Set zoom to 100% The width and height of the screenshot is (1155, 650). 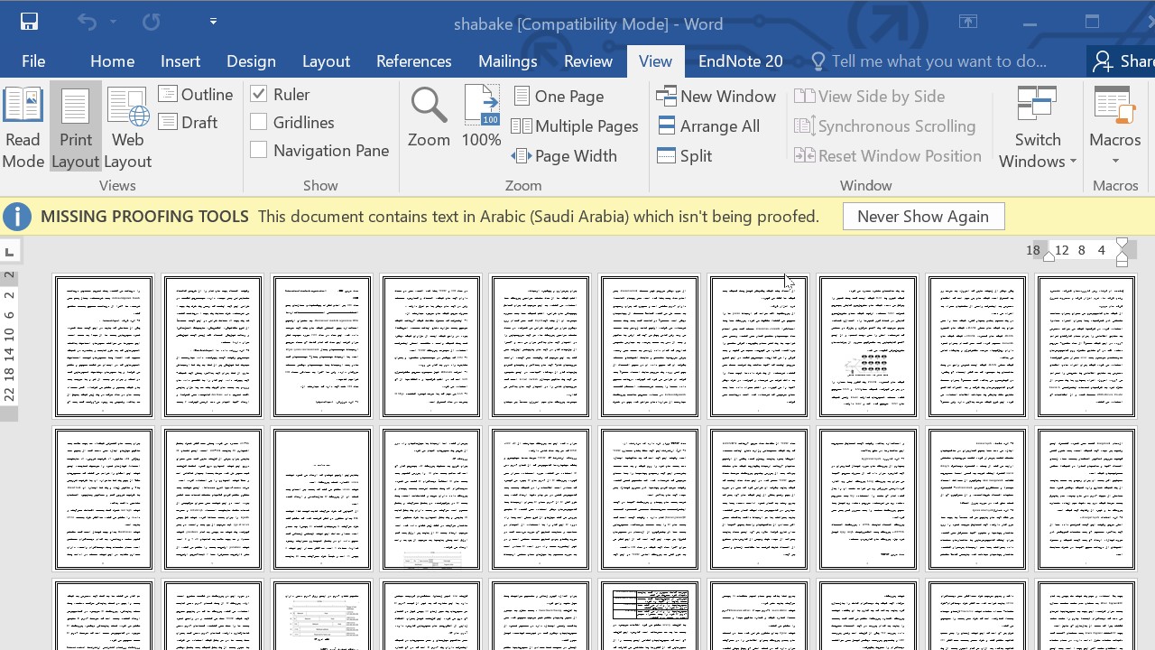pyautogui.click(x=481, y=117)
